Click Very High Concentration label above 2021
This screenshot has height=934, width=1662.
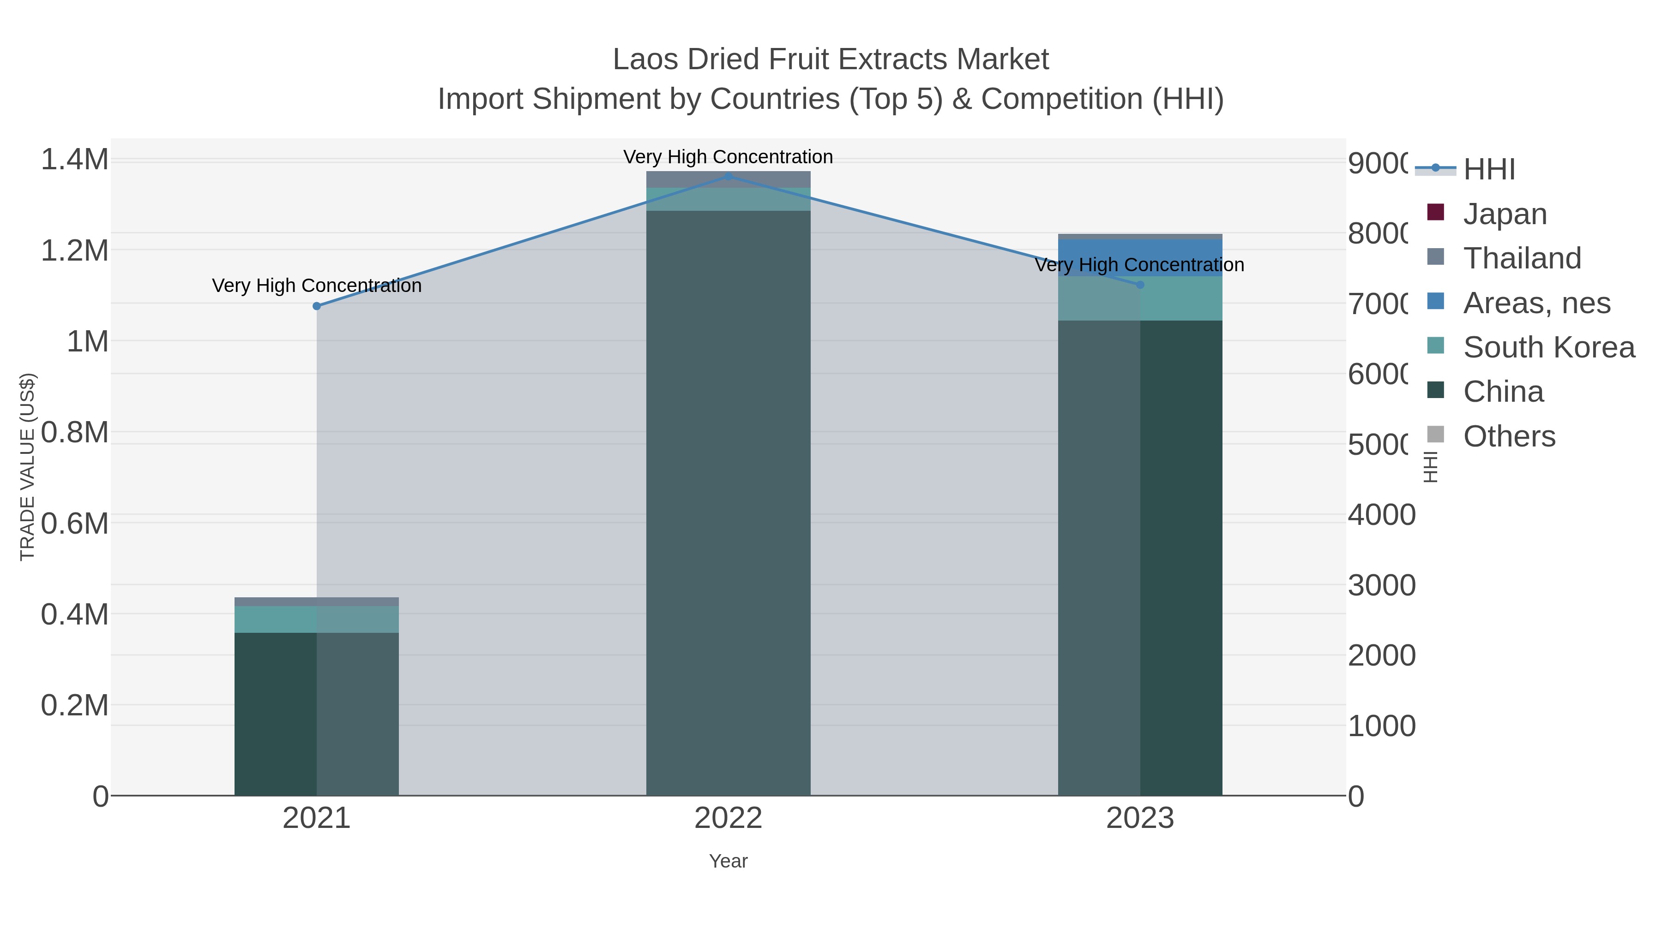click(x=317, y=286)
